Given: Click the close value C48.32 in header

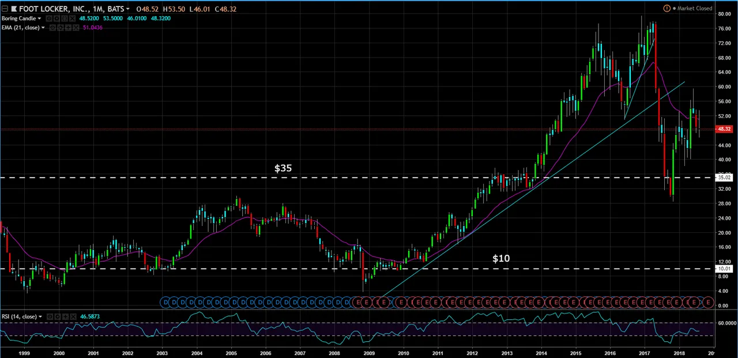Looking at the screenshot, I should [x=225, y=9].
